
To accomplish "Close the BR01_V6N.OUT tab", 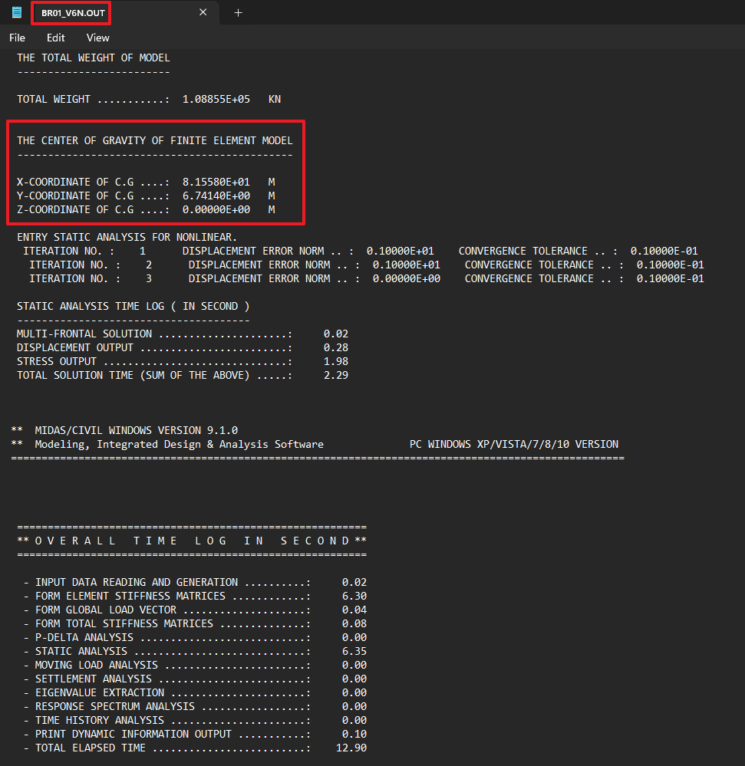I will click(203, 12).
